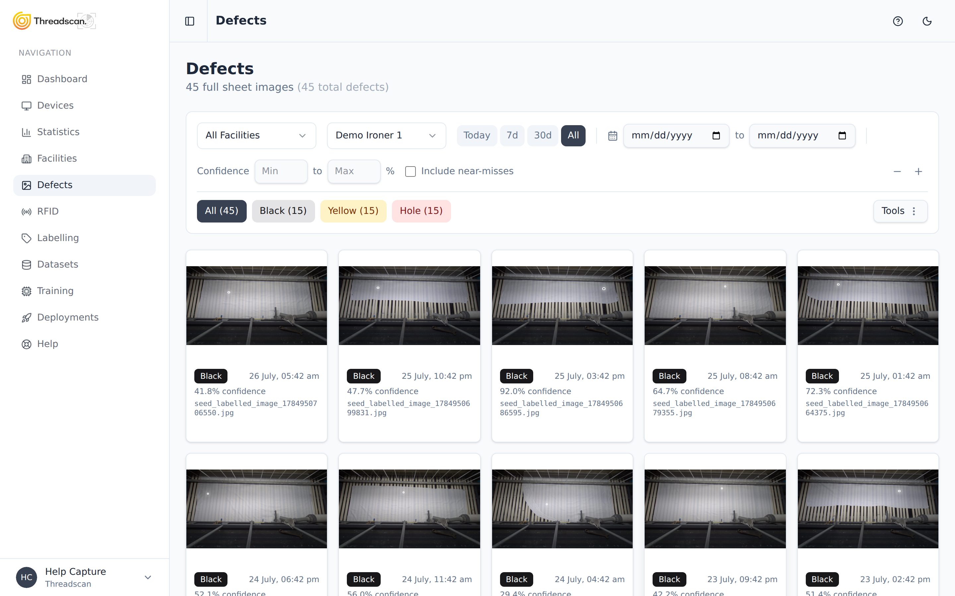Image resolution: width=955 pixels, height=596 pixels.
Task: Click filename seed_labelled_image_1784950706550.jpg
Action: click(x=256, y=408)
